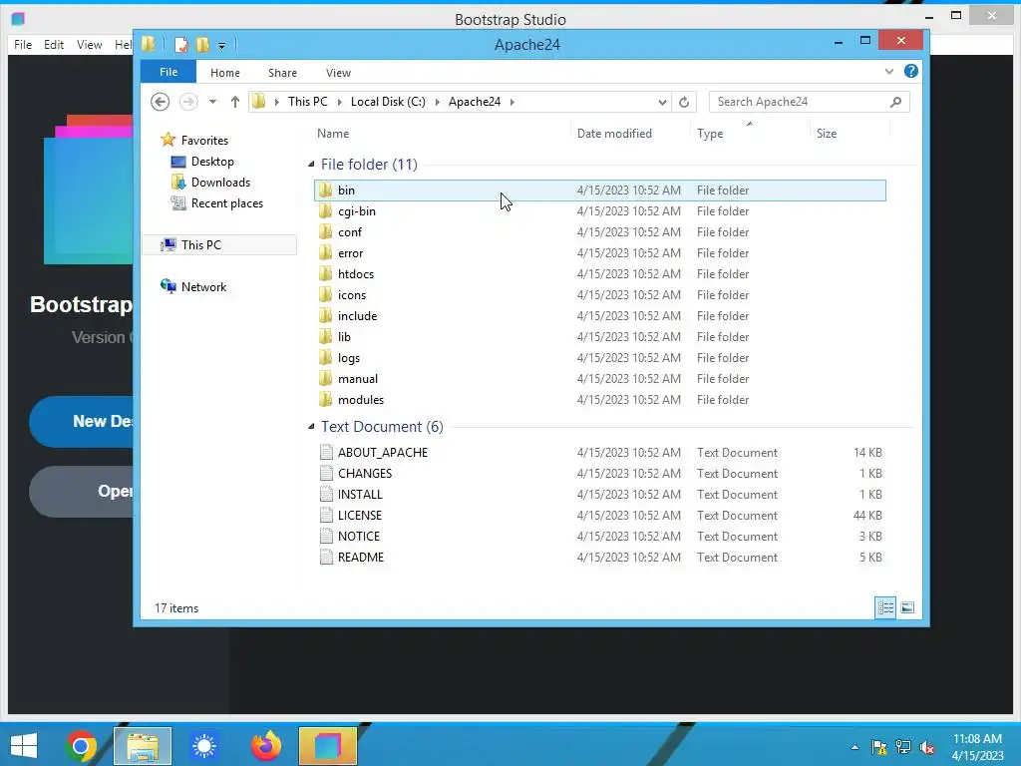
Task: Select Desktop in Favorites pane
Action: [x=212, y=162]
